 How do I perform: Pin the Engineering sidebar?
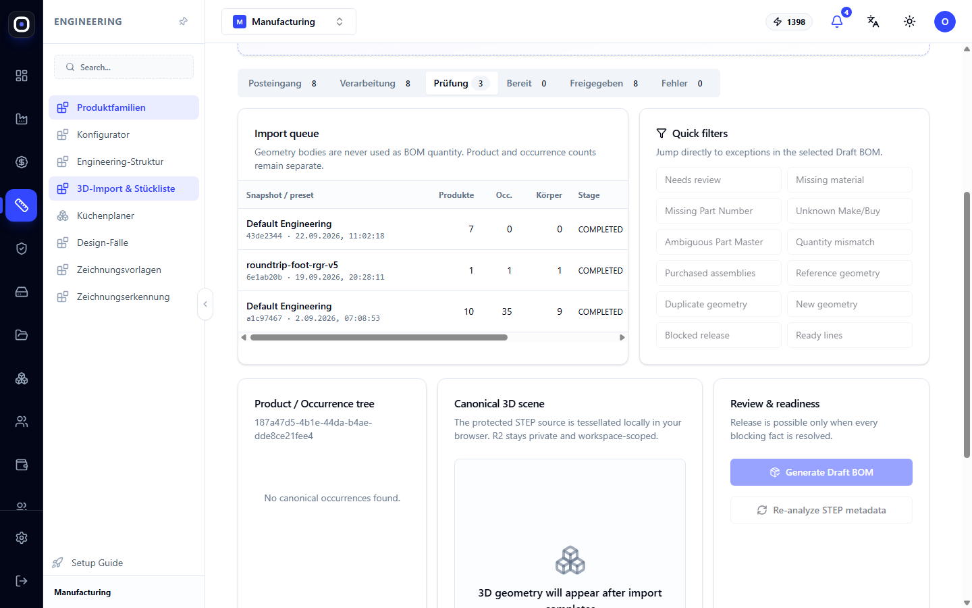pyautogui.click(x=183, y=22)
